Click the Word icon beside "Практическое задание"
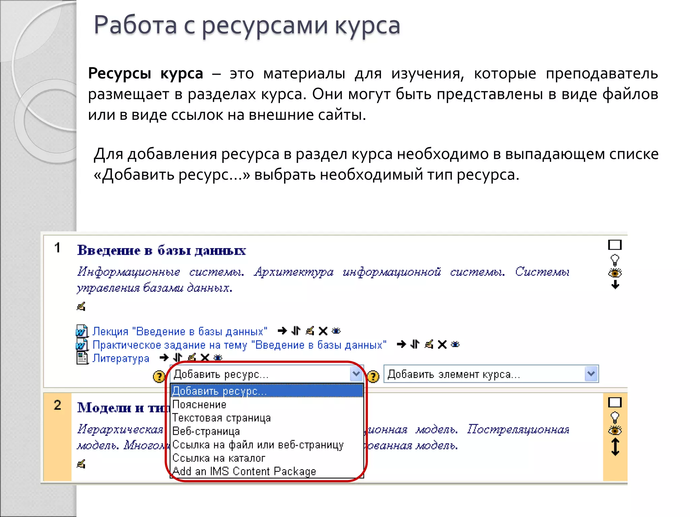 (82, 345)
